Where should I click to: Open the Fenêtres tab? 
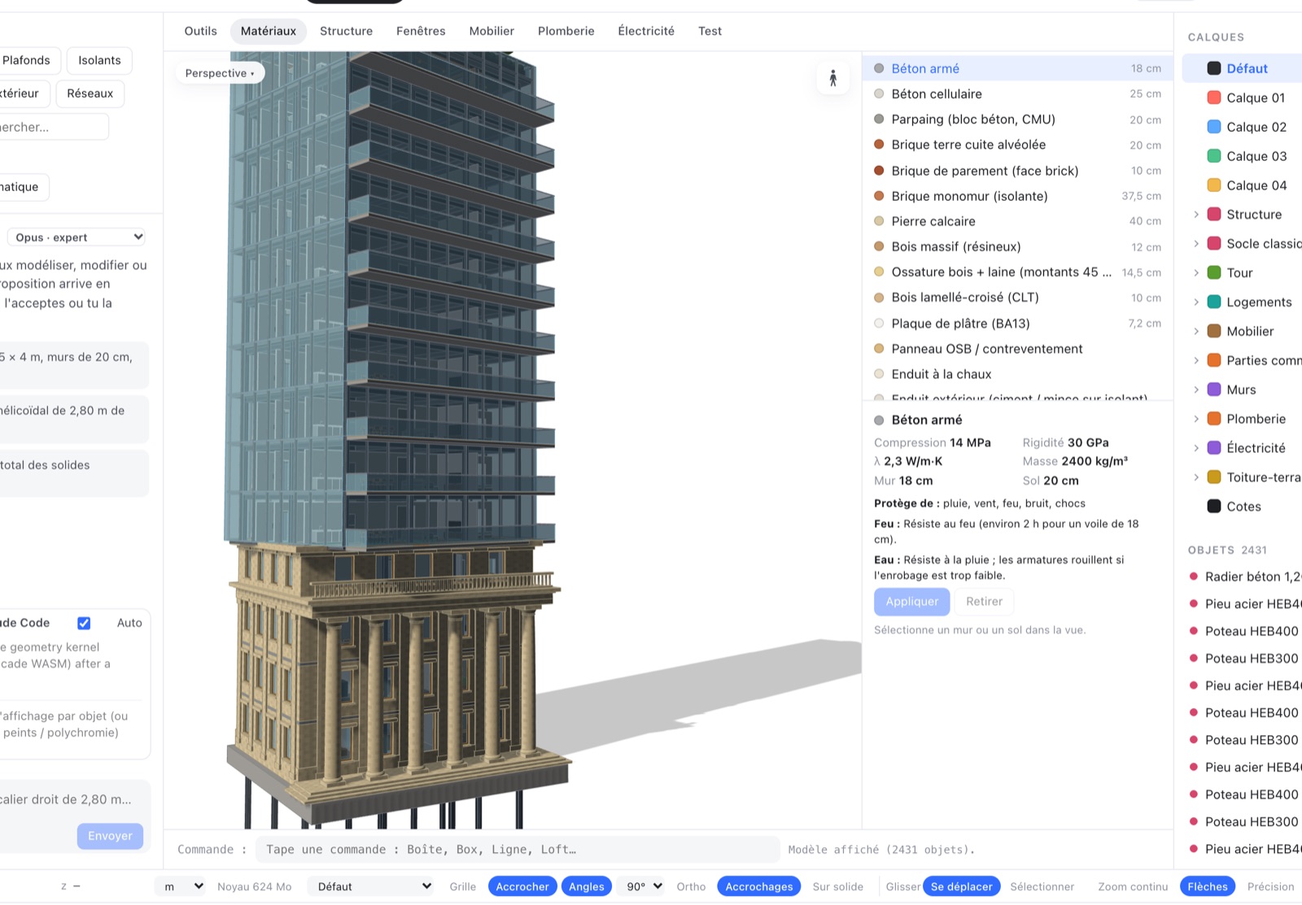(x=421, y=31)
